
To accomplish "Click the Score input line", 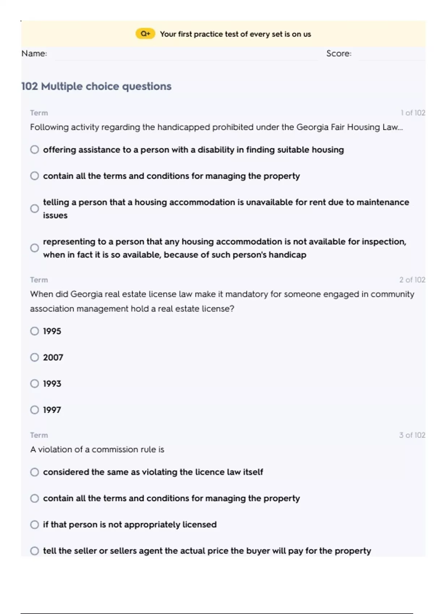I will (391, 54).
